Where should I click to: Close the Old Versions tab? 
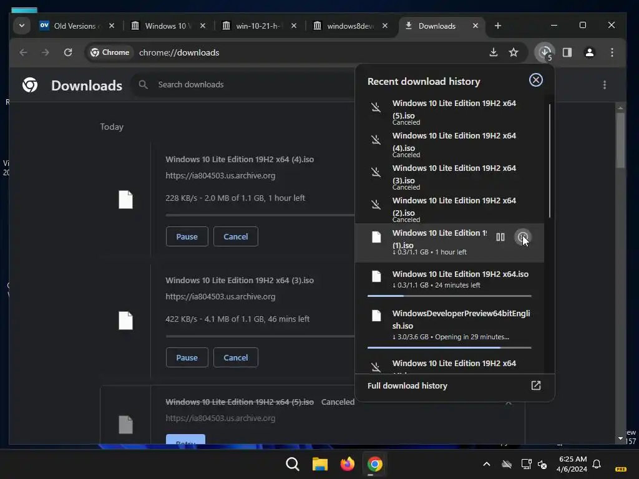coord(112,26)
